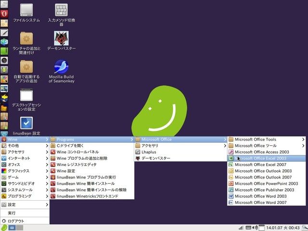The height and width of the screenshot is (231, 308).
Task: Click the window icon next to the clock
Action: point(261,228)
